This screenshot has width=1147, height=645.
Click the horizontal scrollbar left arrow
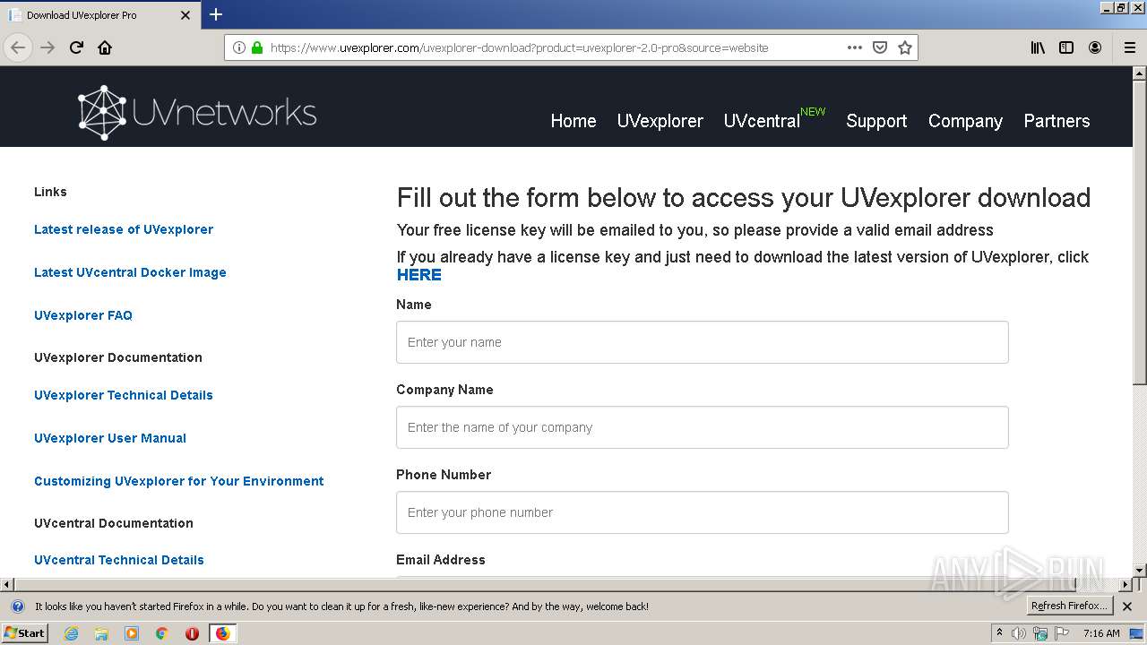click(7, 585)
